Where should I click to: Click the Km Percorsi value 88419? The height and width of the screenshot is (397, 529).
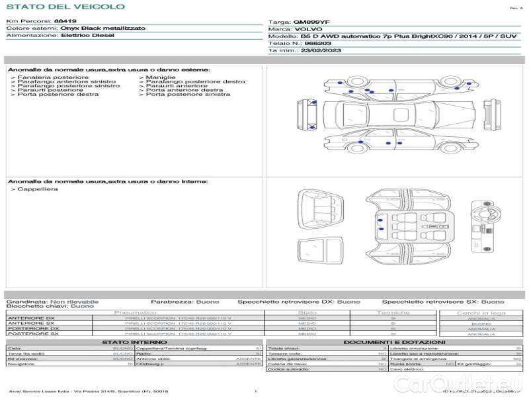[65, 21]
